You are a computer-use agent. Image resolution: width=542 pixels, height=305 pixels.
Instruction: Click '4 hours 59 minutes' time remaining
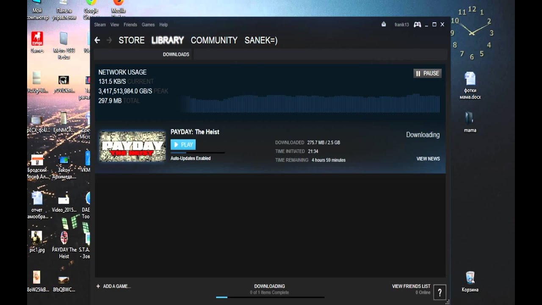329,160
